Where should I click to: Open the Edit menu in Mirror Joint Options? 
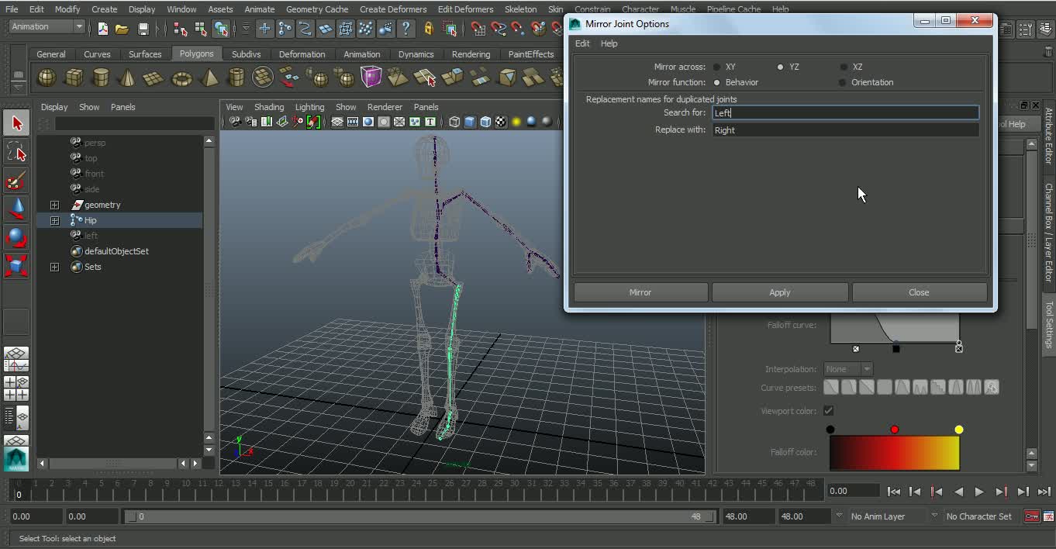(x=582, y=43)
